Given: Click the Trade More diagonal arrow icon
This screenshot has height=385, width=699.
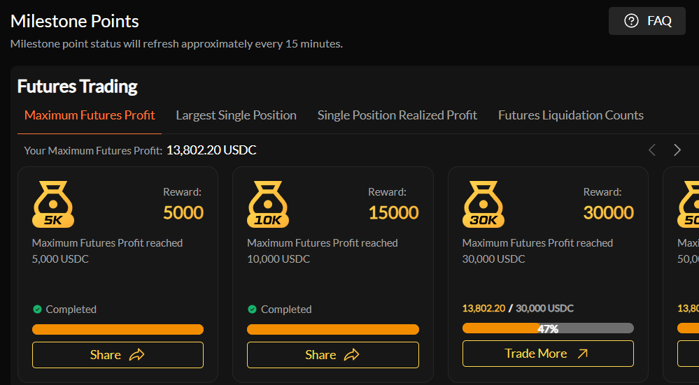Looking at the screenshot, I should (583, 354).
